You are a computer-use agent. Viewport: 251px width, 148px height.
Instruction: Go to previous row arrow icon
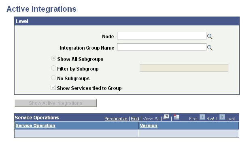(x=202, y=117)
